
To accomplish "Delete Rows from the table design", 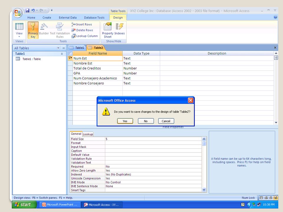I will (82, 30).
